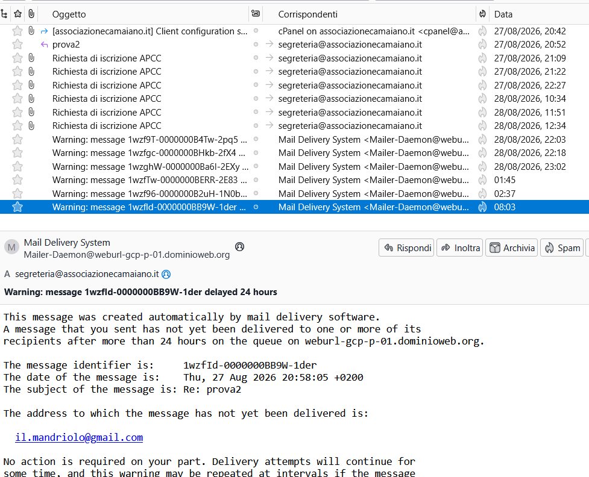Star the Warning 1wzf96 message
Image resolution: width=589 pixels, height=477 pixels.
pyautogui.click(x=17, y=194)
